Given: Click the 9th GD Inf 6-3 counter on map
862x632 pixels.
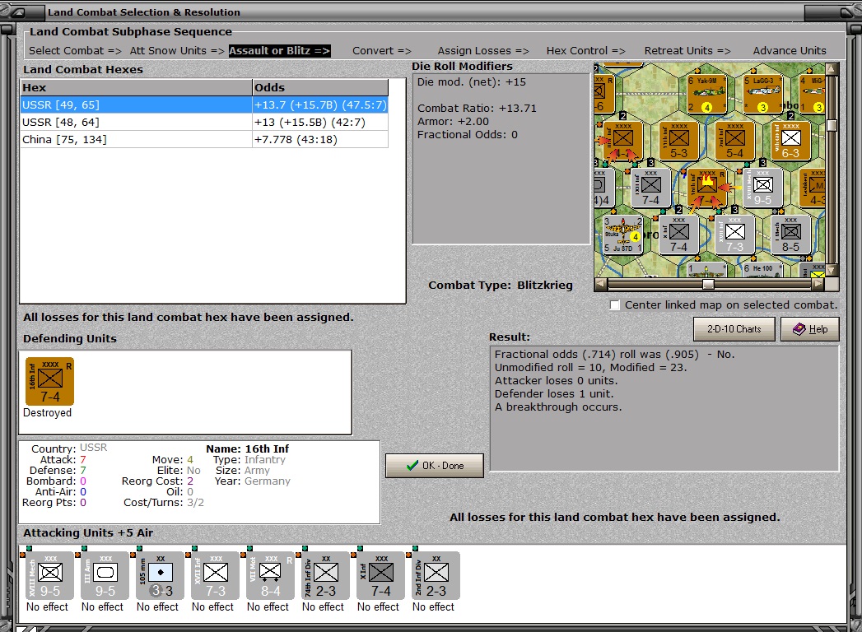Looking at the screenshot, I should pyautogui.click(x=790, y=141).
